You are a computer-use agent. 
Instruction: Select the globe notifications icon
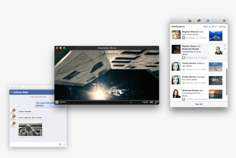pyautogui.click(x=208, y=21)
